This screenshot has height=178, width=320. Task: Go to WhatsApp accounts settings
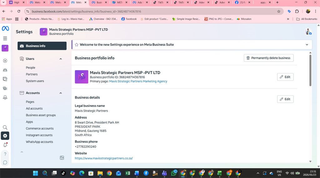[x=39, y=142]
